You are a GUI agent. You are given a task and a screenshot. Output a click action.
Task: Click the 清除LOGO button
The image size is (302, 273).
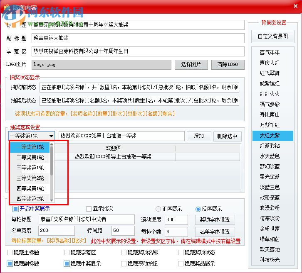click(x=228, y=65)
